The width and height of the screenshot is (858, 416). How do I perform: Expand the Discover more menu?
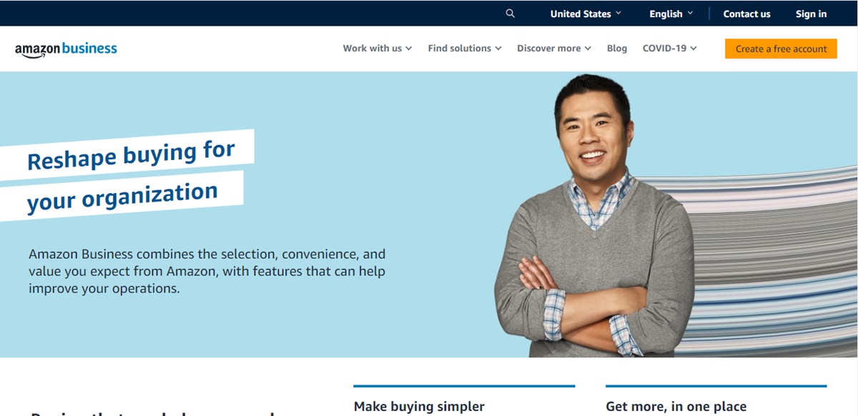point(554,49)
